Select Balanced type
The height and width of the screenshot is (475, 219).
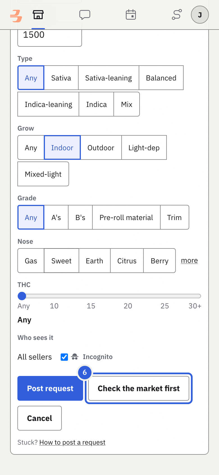pos(161,78)
